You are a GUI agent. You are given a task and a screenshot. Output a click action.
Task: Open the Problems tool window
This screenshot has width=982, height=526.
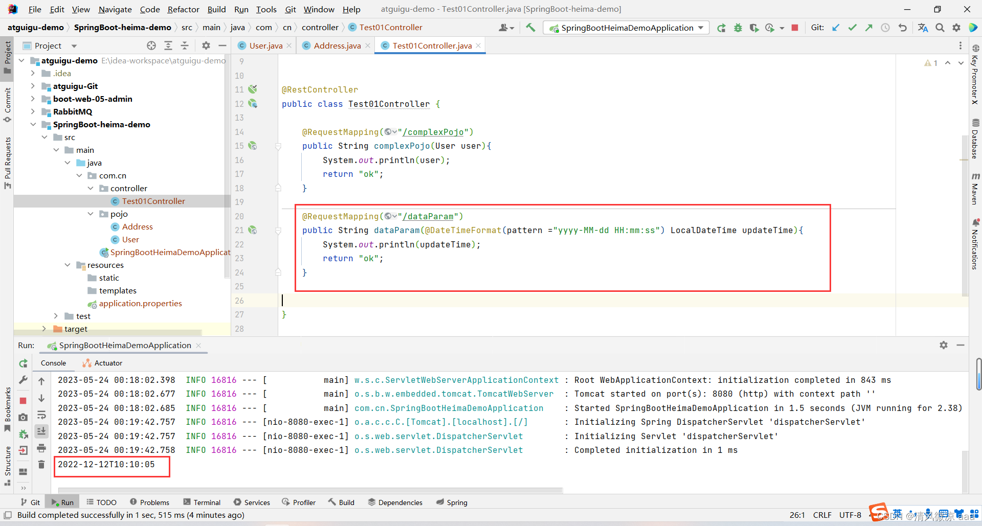coord(149,502)
